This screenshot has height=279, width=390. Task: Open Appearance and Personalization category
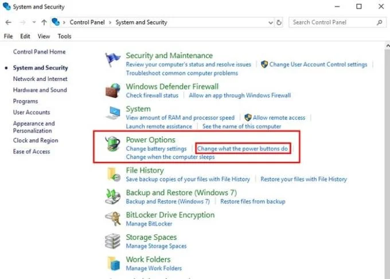pos(34,127)
